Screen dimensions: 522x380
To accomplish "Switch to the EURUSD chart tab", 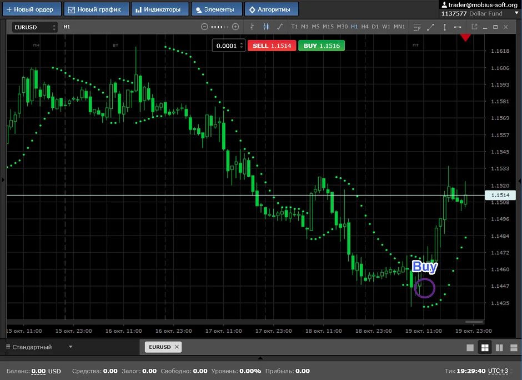I will click(x=160, y=347).
